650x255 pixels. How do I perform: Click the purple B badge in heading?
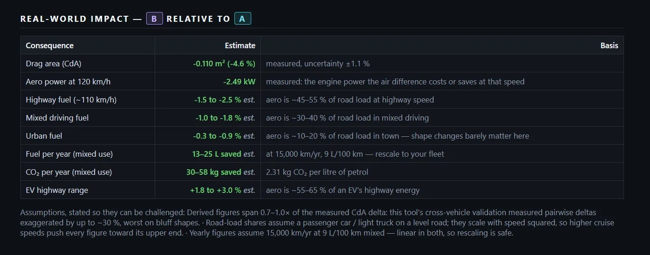tap(154, 19)
